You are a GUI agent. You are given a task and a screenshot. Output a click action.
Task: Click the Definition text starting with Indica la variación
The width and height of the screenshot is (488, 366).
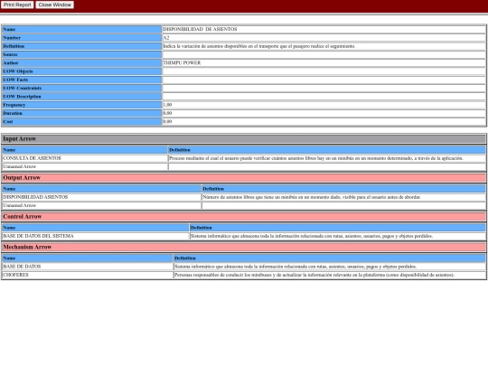pos(259,46)
